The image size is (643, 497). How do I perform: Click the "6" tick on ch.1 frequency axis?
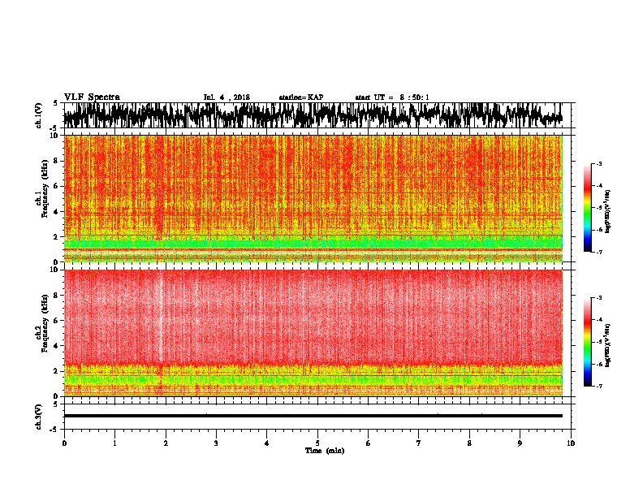pyautogui.click(x=57, y=186)
